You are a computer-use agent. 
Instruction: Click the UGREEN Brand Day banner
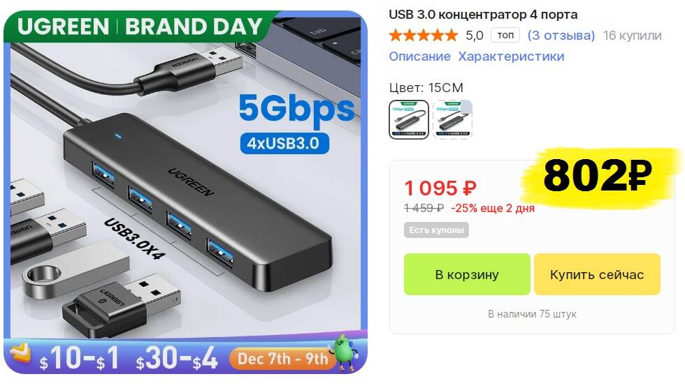coord(140,26)
